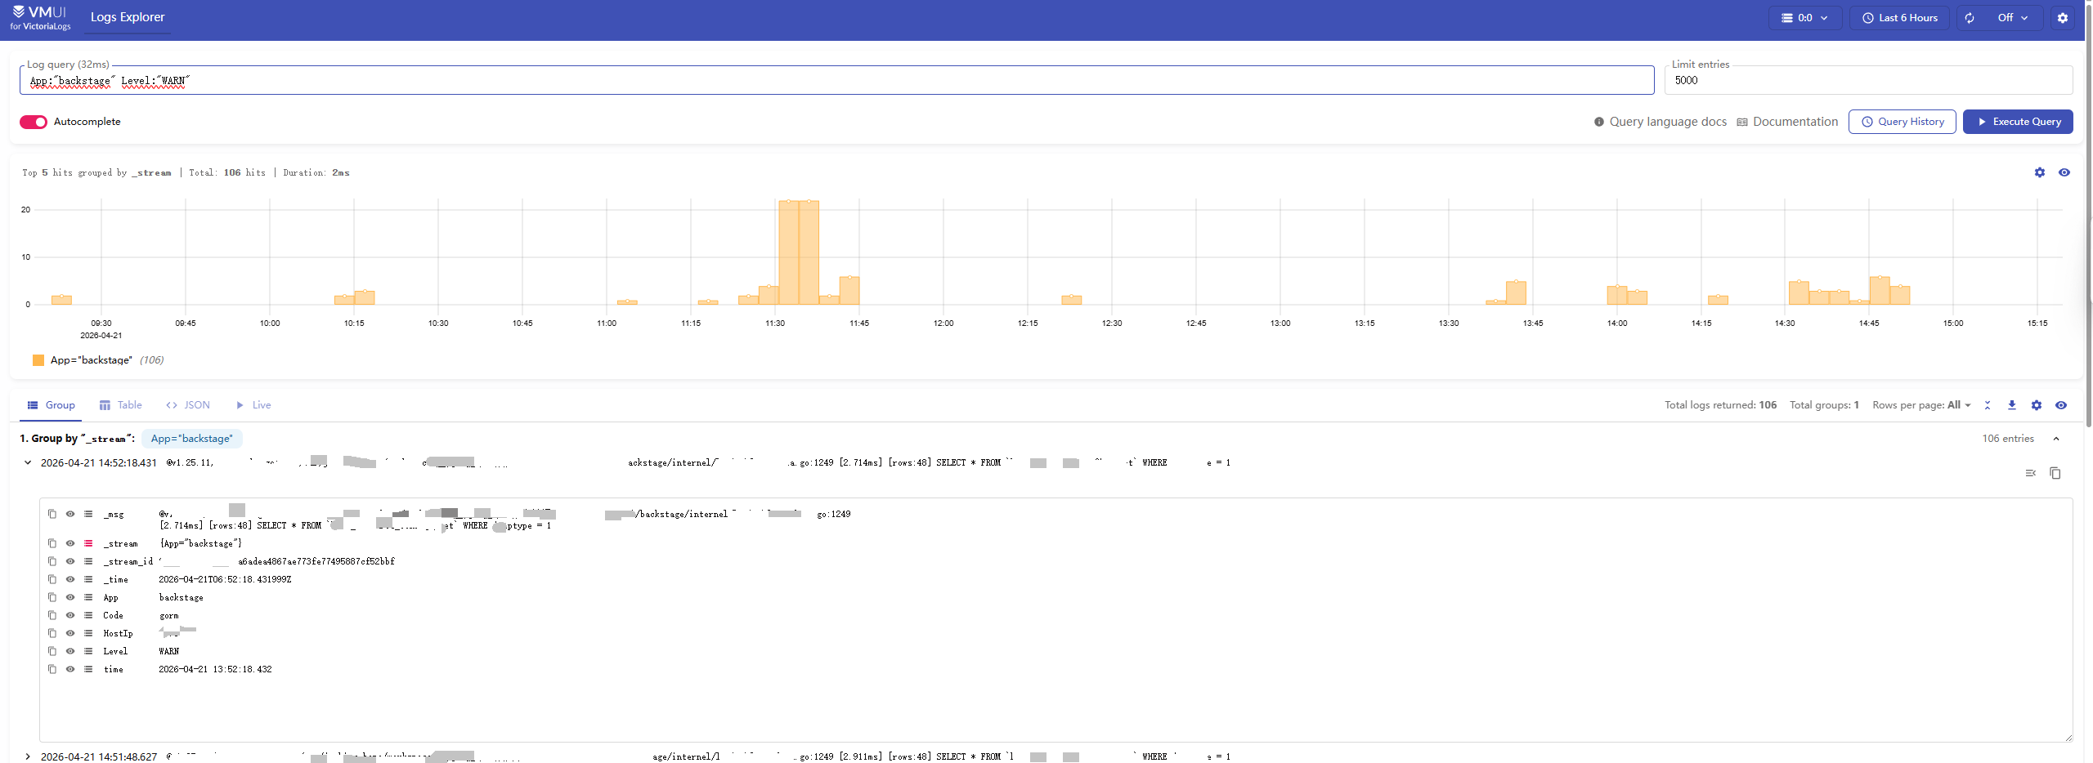Toggle _stream_id field display eye
This screenshot has height=763, width=2093.
(x=70, y=561)
